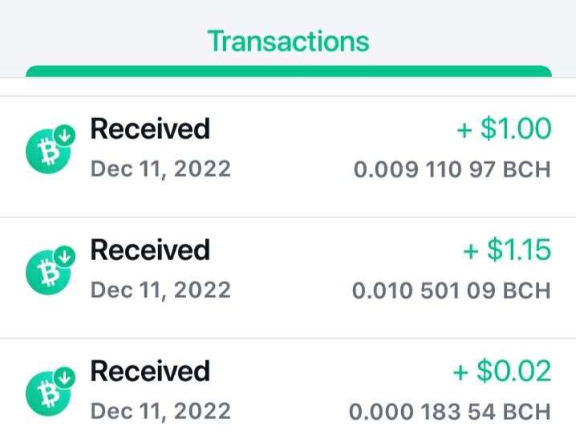This screenshot has height=447, width=576.
Task: Tap the Bitcoin Cash icon for the $0.02 transaction
Action: click(x=48, y=393)
